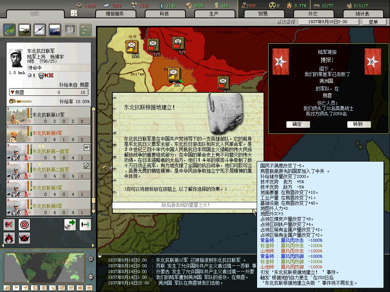The height and width of the screenshot is (292, 390).
Task: Click the four-arrow move icon beside map tab
Action: pyautogui.click(x=74, y=13)
